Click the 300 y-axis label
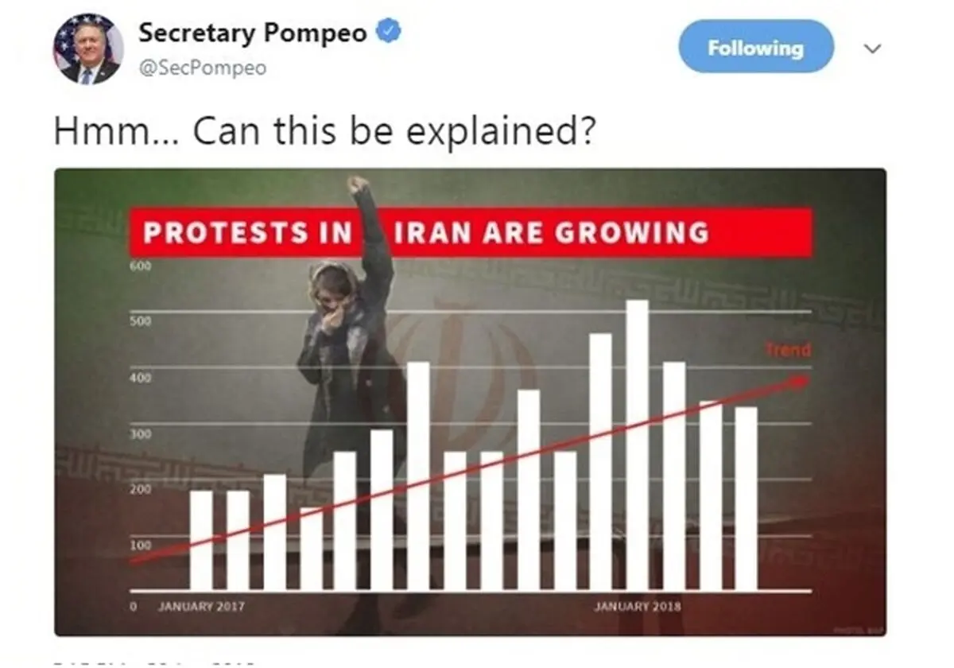The height and width of the screenshot is (668, 954). (x=140, y=435)
